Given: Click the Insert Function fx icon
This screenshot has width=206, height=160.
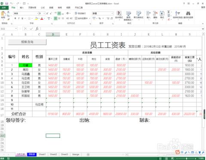Looking at the screenshot, I should 37,29.
